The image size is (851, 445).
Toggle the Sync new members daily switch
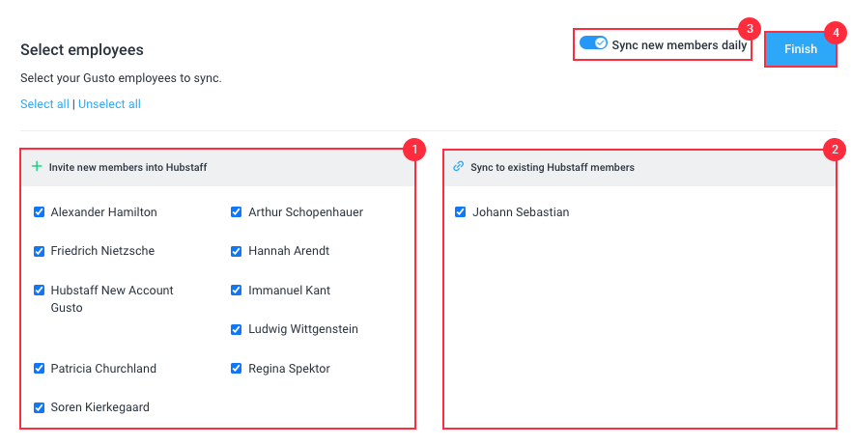tap(593, 42)
